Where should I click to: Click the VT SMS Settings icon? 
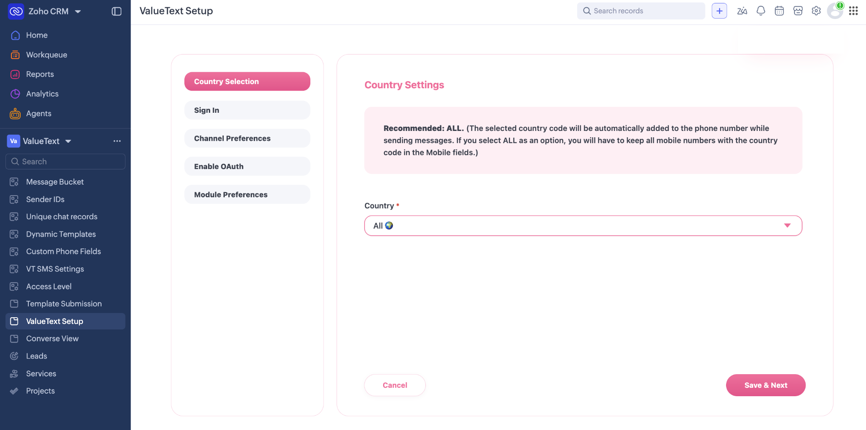coord(14,269)
